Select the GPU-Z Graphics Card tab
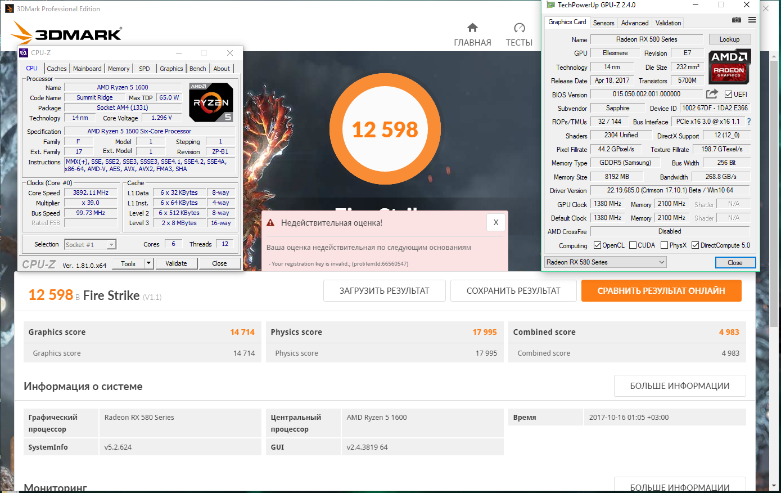Image resolution: width=781 pixels, height=493 pixels. pos(567,22)
